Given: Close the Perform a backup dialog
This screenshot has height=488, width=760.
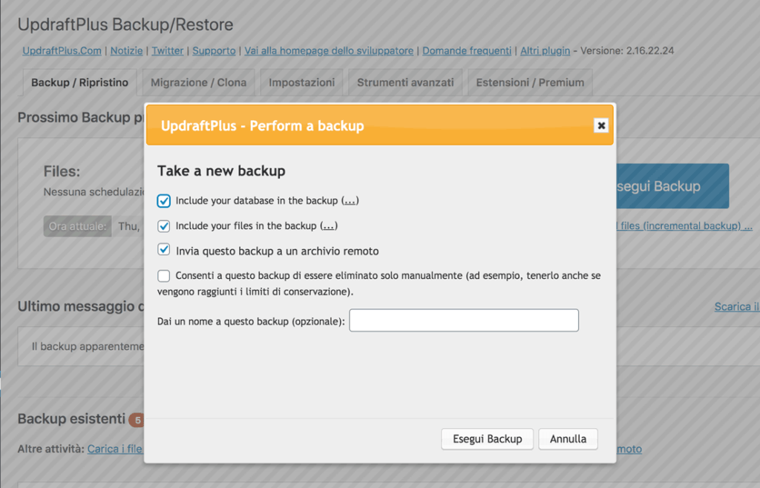Looking at the screenshot, I should coord(601,125).
